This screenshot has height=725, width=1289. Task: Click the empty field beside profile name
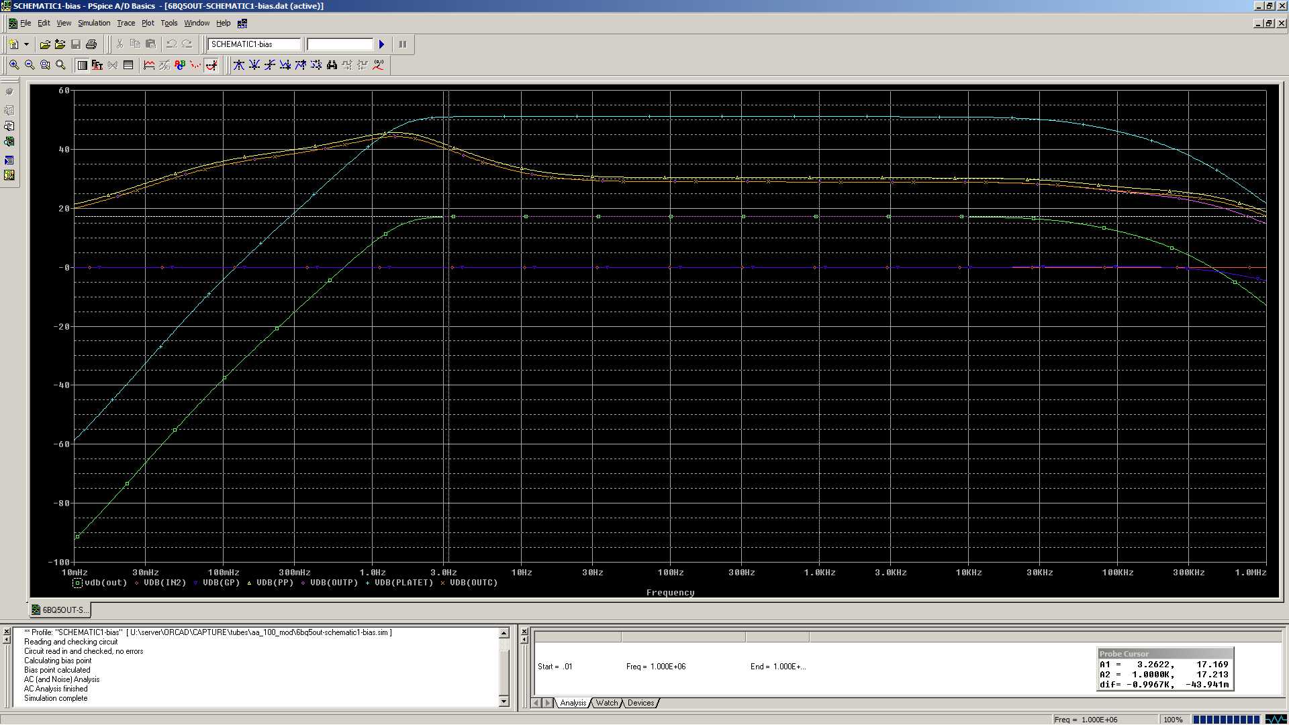click(340, 44)
